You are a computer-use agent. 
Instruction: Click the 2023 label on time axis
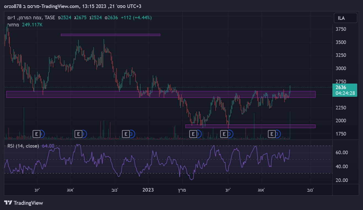click(x=148, y=190)
